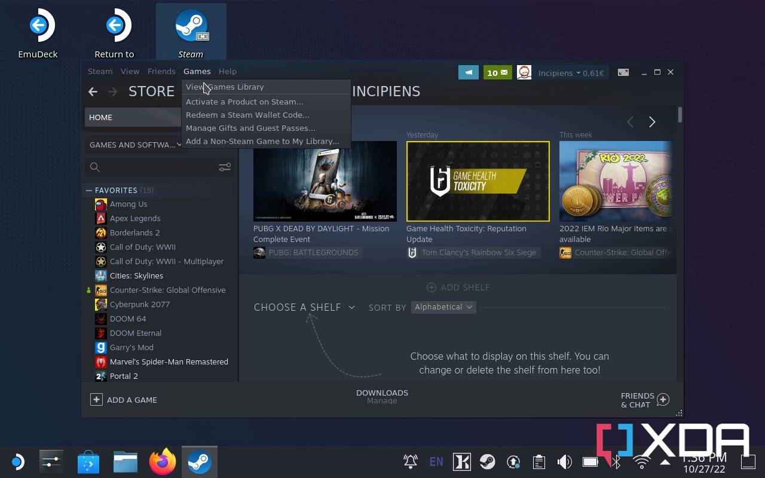
Task: Click the library vertical scrollbar
Action: 680,114
